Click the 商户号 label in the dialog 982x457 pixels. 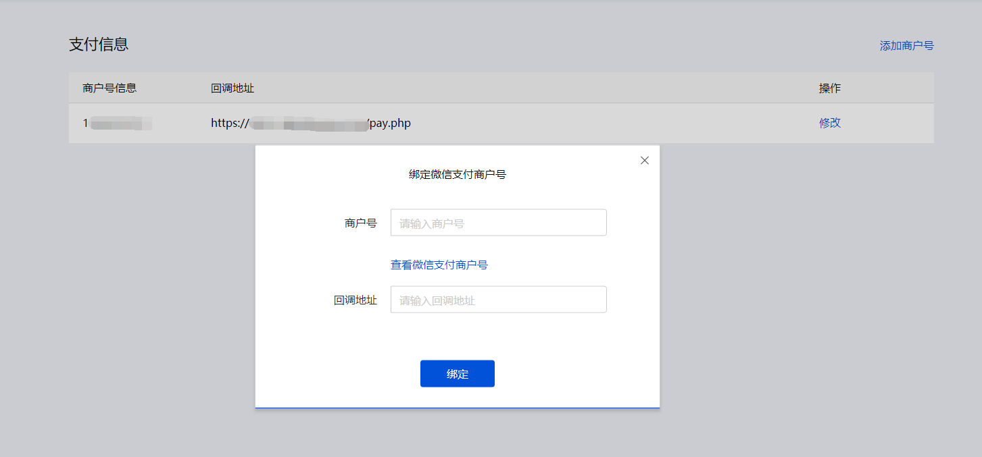pos(360,223)
